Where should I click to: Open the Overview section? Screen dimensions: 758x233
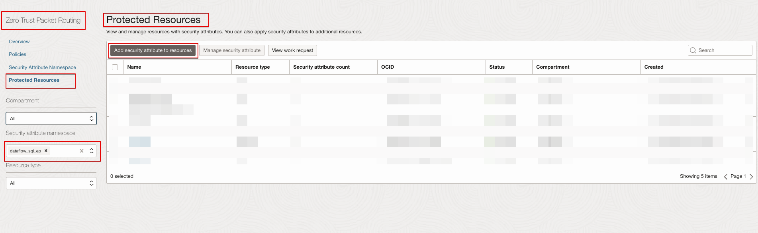[19, 42]
